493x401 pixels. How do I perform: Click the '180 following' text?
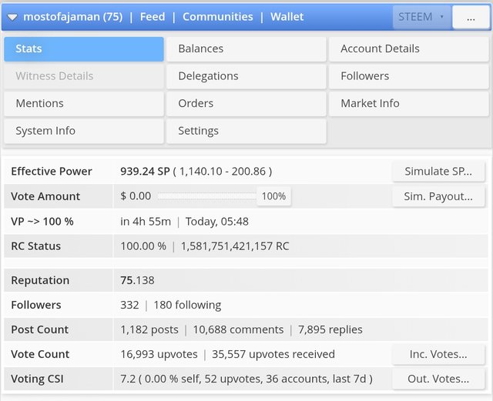click(x=187, y=305)
